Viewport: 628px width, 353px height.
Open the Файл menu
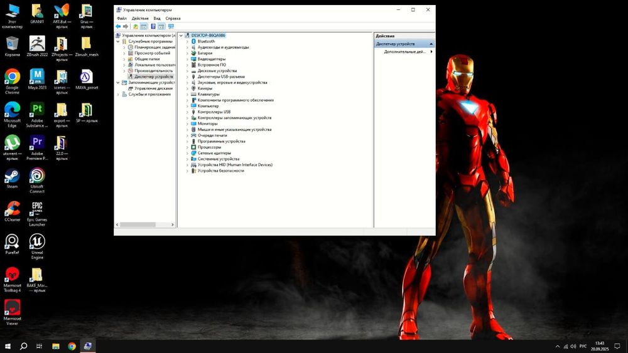[x=122, y=18]
